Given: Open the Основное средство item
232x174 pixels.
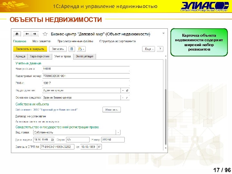Looking at the screenshot, I should (x=127, y=98).
